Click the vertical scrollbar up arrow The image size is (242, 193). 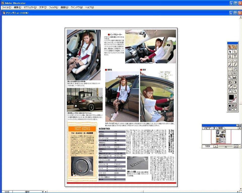[240, 17]
